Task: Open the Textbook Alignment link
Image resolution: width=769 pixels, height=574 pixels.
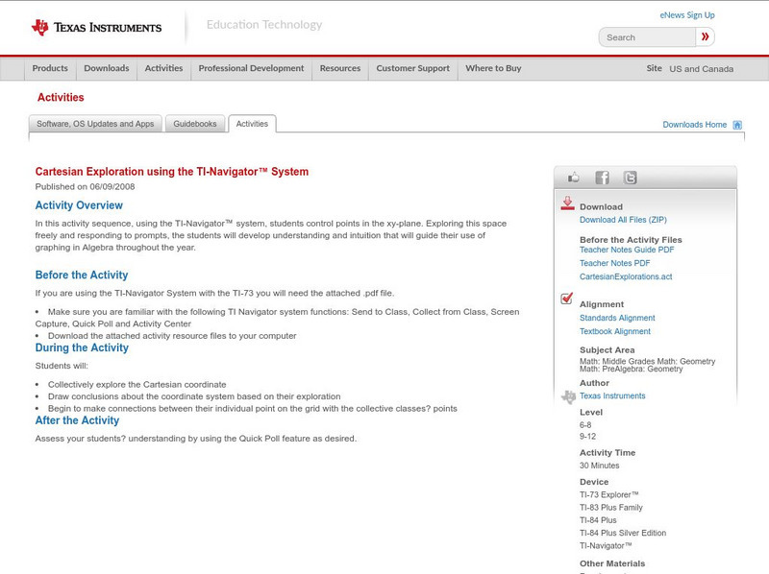Action: click(x=615, y=331)
